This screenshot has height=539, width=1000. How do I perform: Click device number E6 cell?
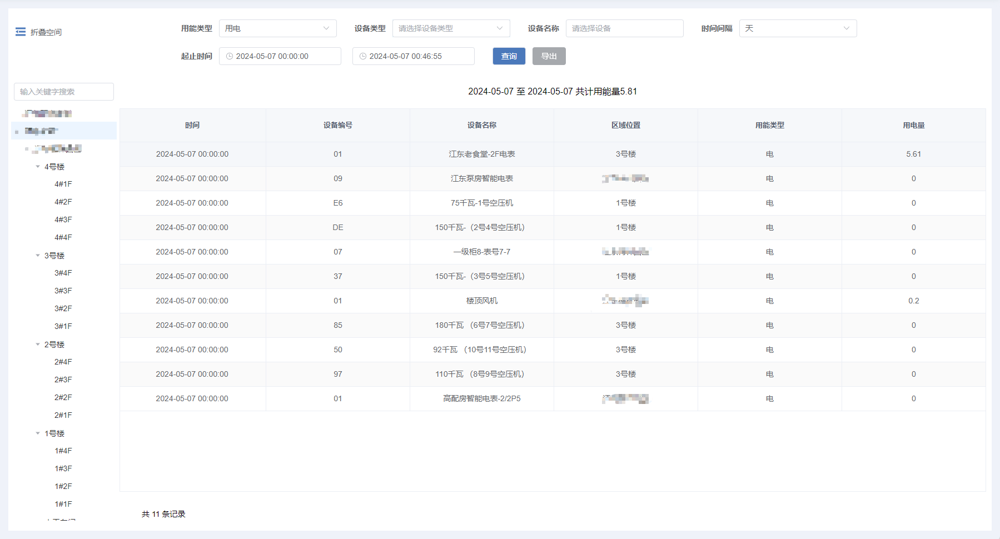coord(338,203)
